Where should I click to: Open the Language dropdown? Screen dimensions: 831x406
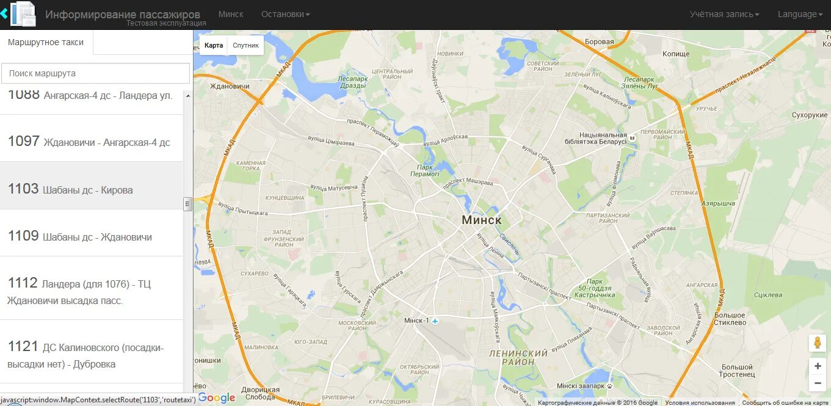(x=800, y=14)
